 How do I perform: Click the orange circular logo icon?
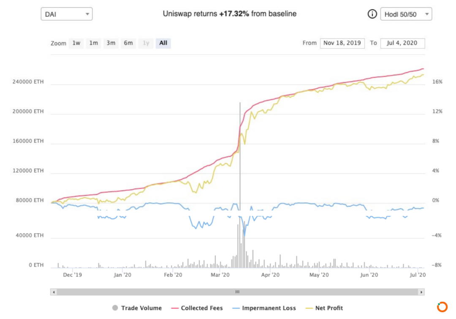pos(442,307)
